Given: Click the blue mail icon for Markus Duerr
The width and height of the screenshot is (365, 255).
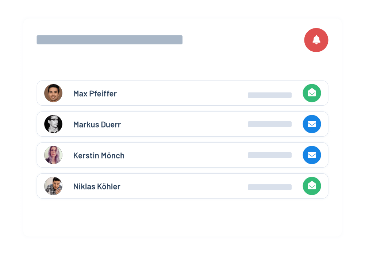Looking at the screenshot, I should click(x=312, y=124).
